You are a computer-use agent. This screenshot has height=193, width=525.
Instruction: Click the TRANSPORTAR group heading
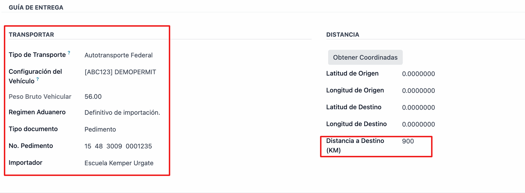(31, 35)
